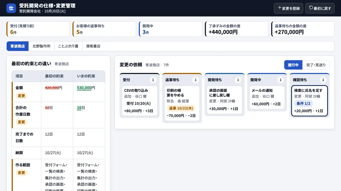This screenshot has width=341, height=191.
Task: Open the 印刷の帳票をやめる request card
Action: (x=182, y=103)
